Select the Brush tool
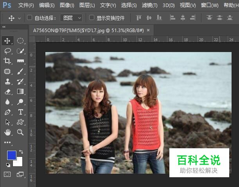The image size is (239, 187). pos(20,71)
